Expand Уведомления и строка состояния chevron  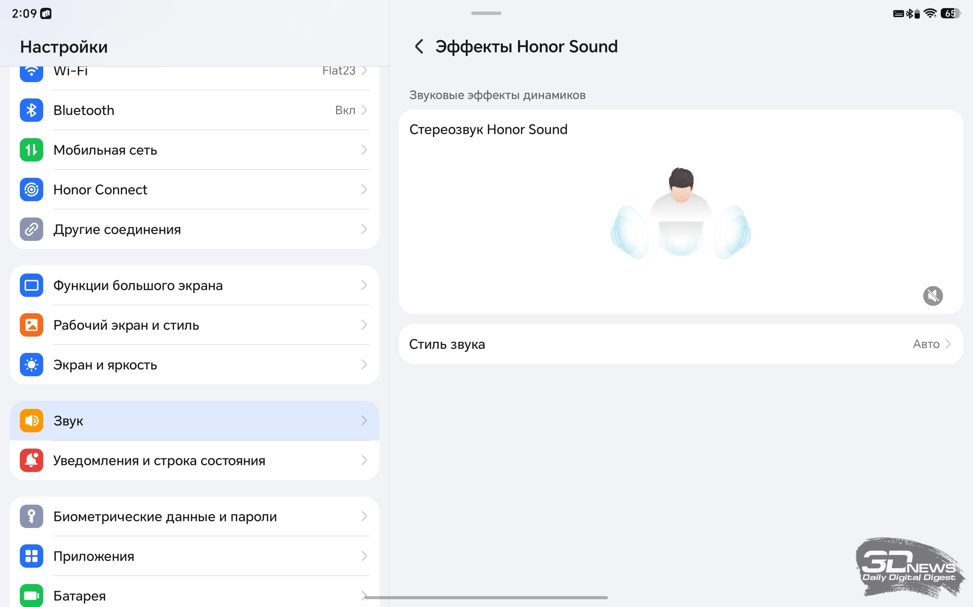pos(364,460)
